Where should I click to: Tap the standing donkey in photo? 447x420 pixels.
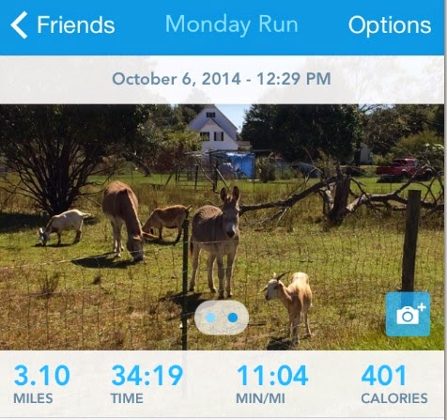pos(215,241)
